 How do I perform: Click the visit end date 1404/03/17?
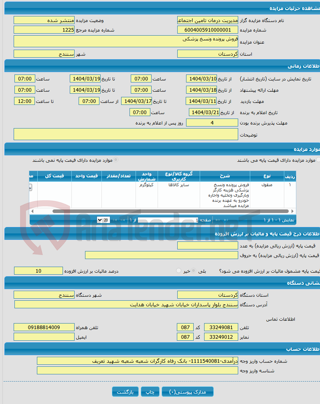tap(136, 101)
